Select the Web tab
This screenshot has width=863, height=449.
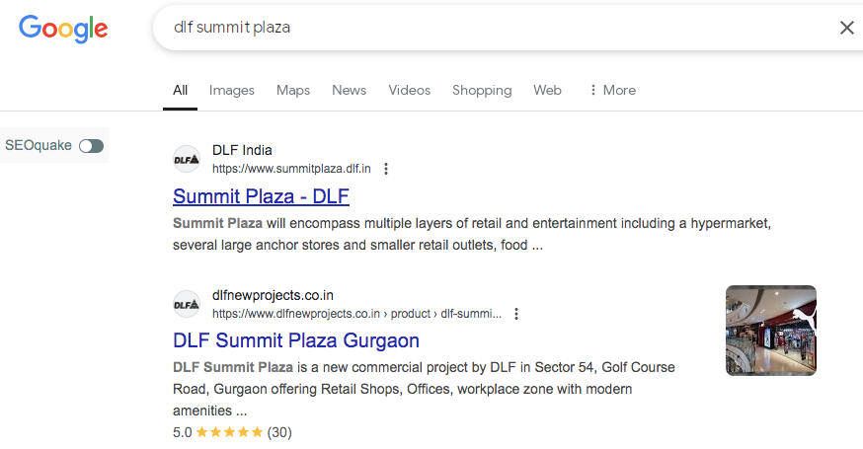(547, 90)
